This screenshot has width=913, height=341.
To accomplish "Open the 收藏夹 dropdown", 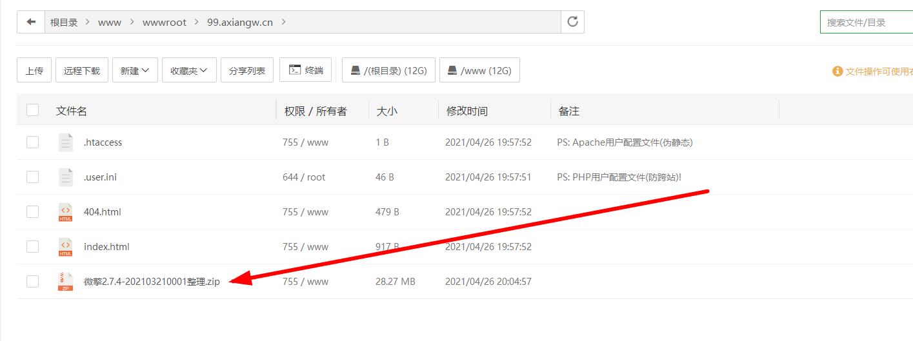I will point(189,70).
